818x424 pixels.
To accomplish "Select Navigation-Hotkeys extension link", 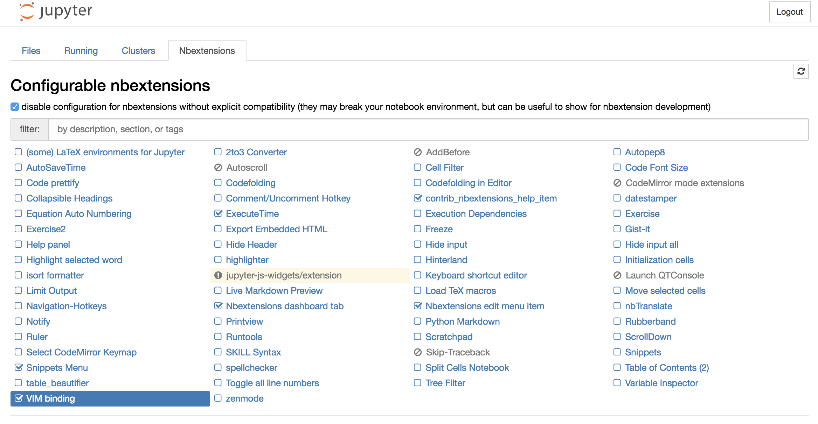I will 67,306.
